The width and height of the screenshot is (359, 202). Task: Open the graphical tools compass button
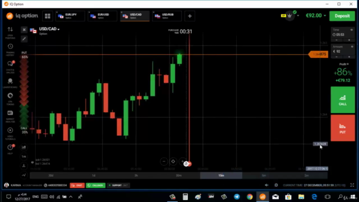24,166
